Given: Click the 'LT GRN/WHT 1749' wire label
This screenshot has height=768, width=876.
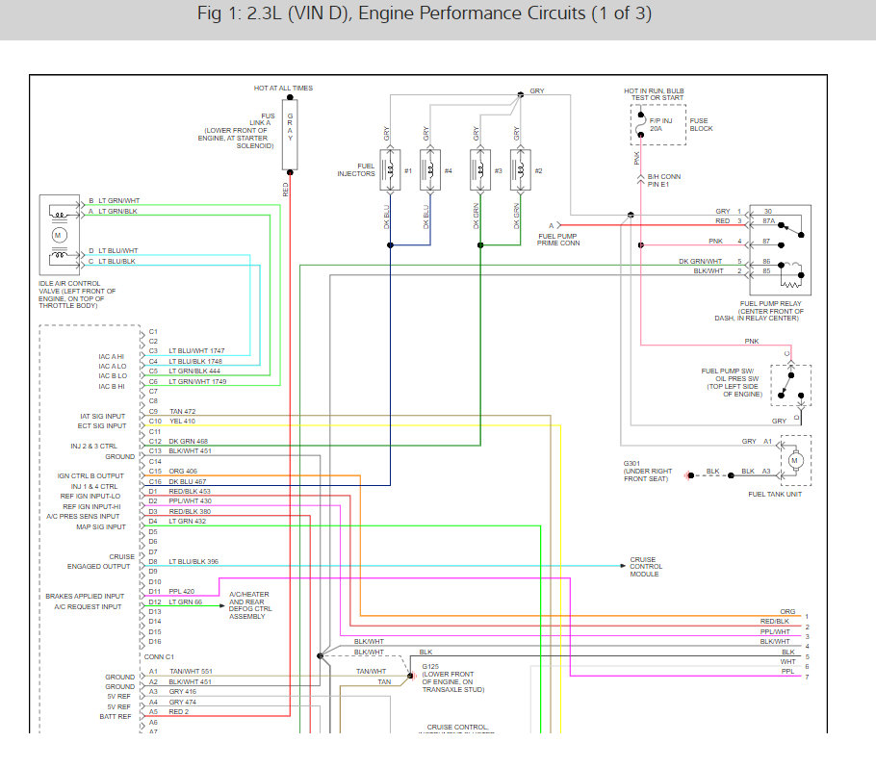Looking at the screenshot, I should click(197, 381).
